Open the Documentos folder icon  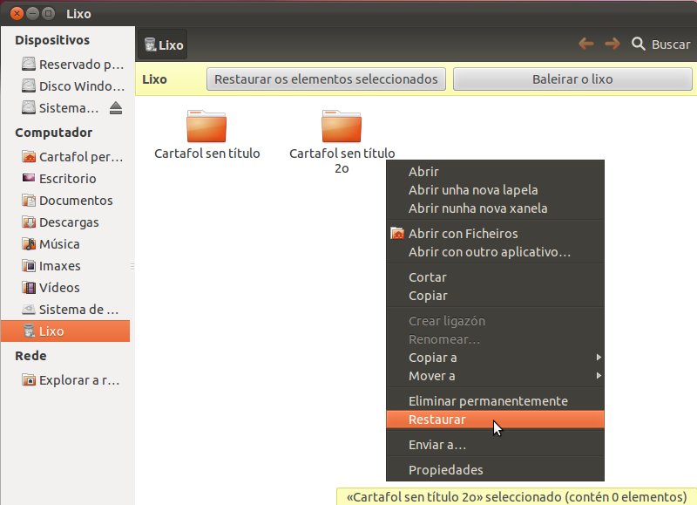point(29,201)
